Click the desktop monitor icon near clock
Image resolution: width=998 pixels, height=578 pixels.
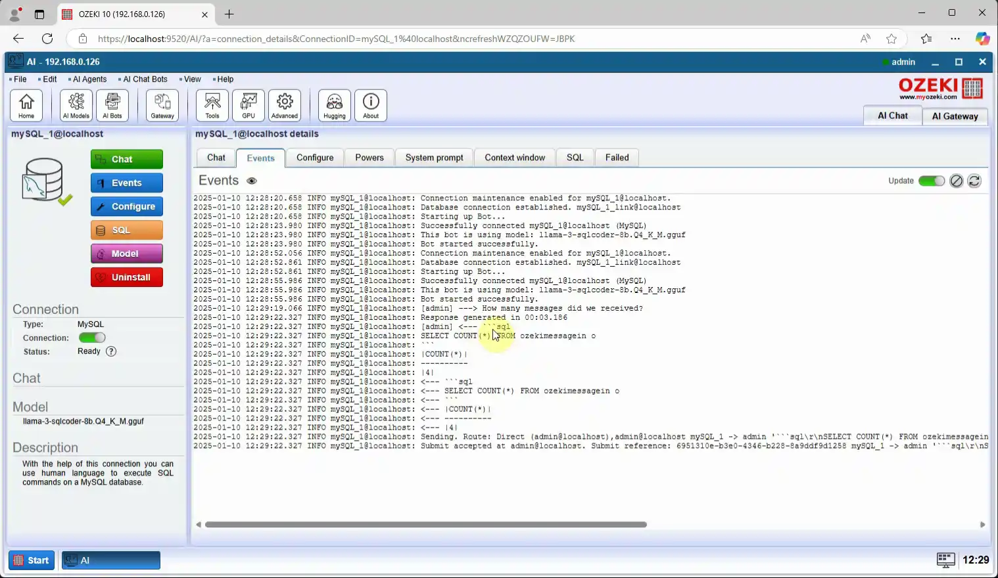point(945,560)
